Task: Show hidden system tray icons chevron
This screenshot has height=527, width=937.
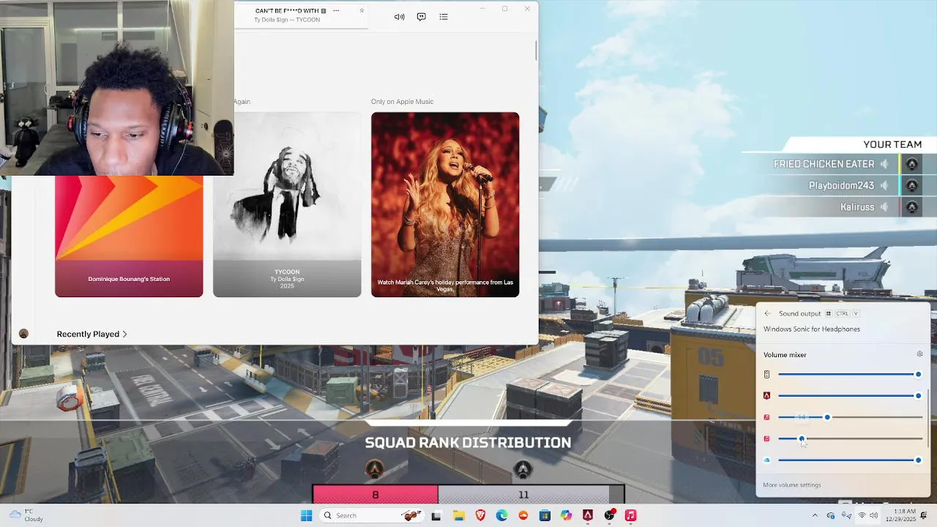Action: click(x=815, y=515)
